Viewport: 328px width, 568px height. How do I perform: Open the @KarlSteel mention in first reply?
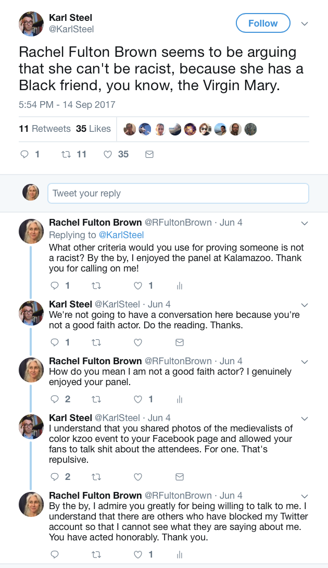pos(122,235)
